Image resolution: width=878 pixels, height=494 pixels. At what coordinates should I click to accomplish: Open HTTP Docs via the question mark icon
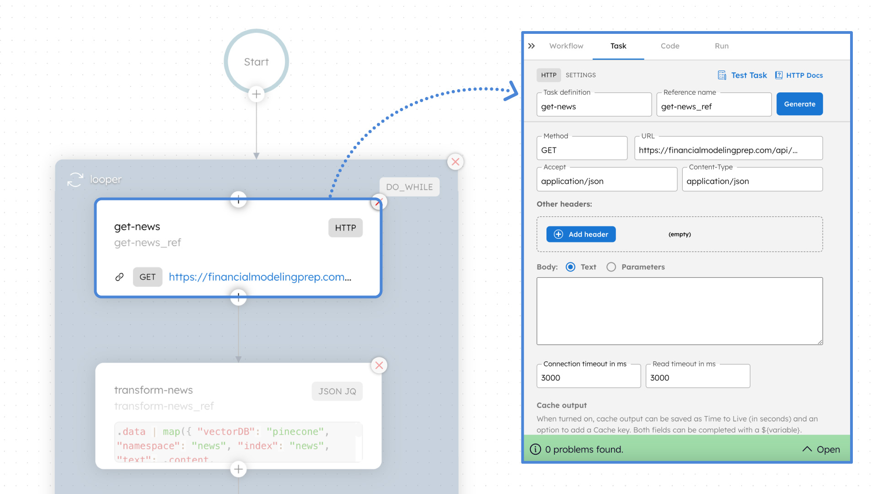(x=779, y=75)
